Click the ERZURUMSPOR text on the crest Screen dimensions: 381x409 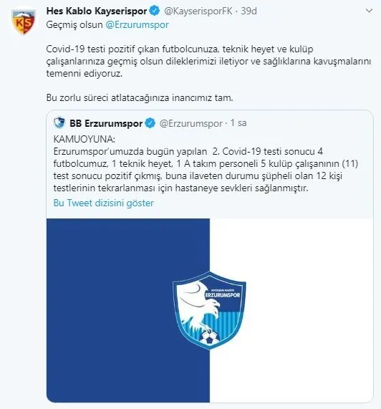pyautogui.click(x=223, y=295)
